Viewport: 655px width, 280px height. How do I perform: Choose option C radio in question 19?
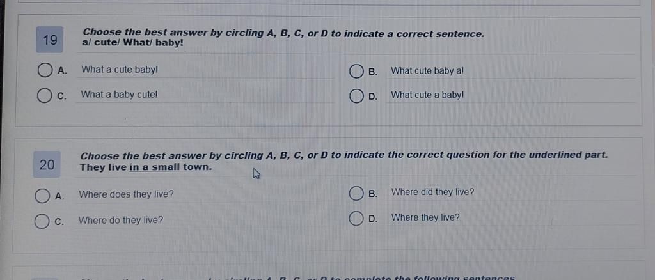click(x=44, y=95)
